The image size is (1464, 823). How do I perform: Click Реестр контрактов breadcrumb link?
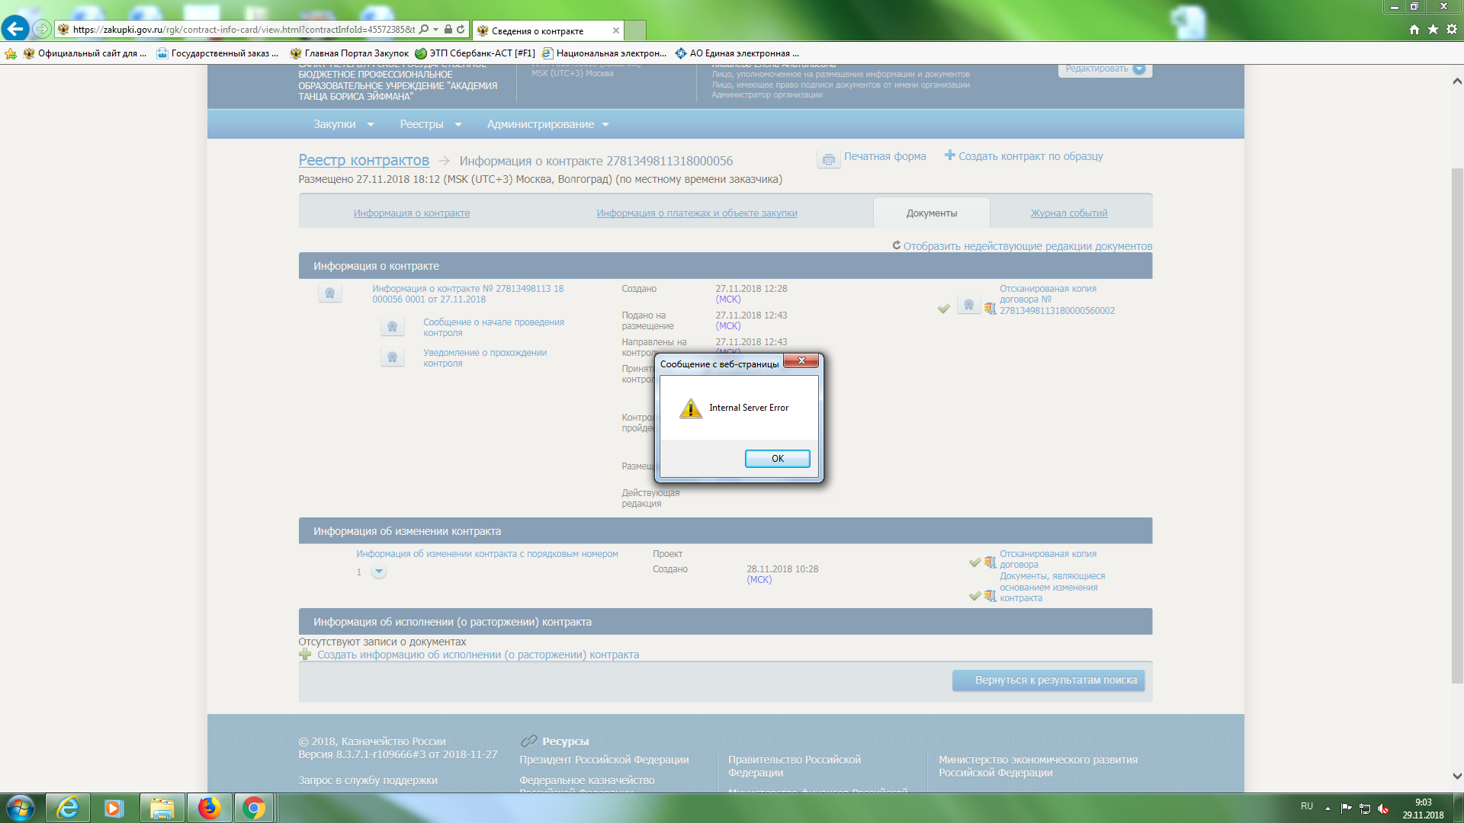coord(363,161)
